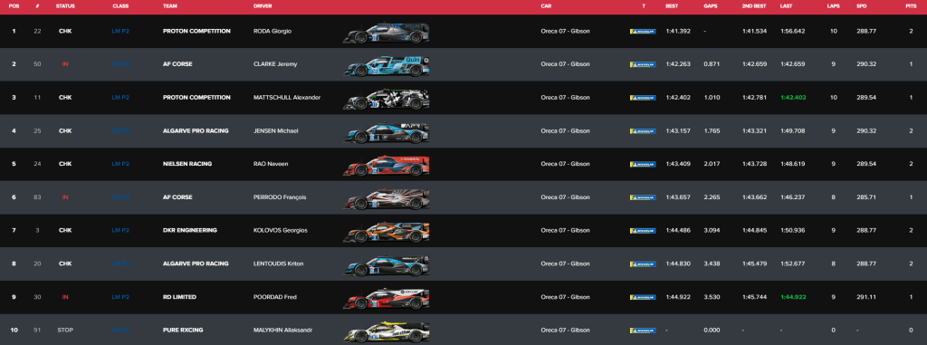Open the LM P2 class link for car 30
The width and height of the screenshot is (927, 345).
click(120, 297)
